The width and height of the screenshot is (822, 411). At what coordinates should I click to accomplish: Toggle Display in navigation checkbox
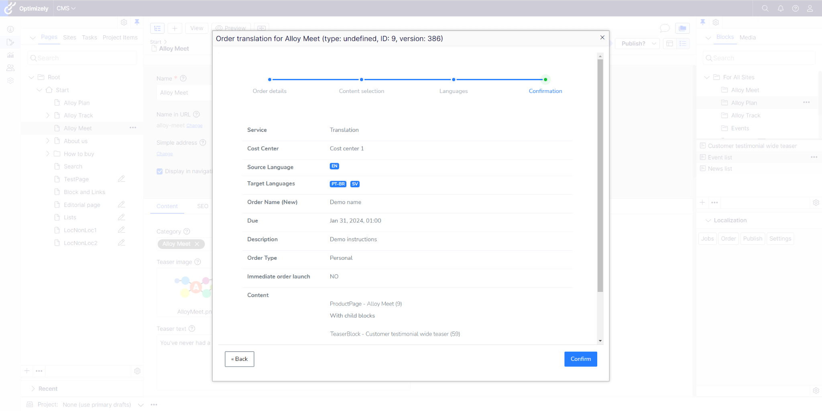click(160, 171)
